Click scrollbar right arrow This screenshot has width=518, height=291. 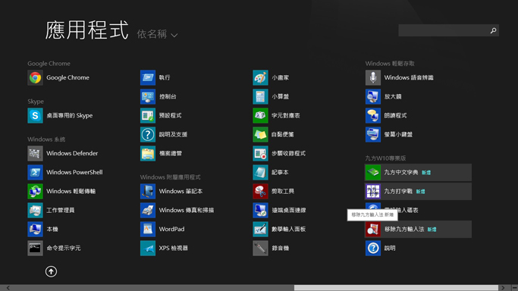503,288
